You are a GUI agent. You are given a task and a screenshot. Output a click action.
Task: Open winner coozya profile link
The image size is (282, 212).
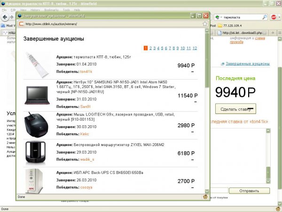86,188
